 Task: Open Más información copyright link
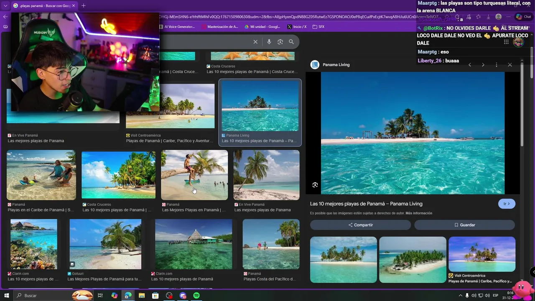(x=419, y=213)
